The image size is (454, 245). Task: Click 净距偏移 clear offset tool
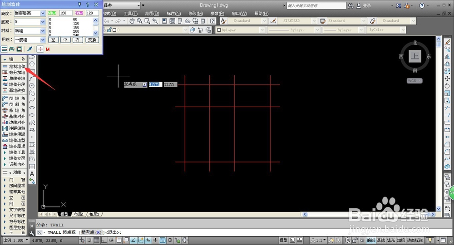[x=14, y=128]
